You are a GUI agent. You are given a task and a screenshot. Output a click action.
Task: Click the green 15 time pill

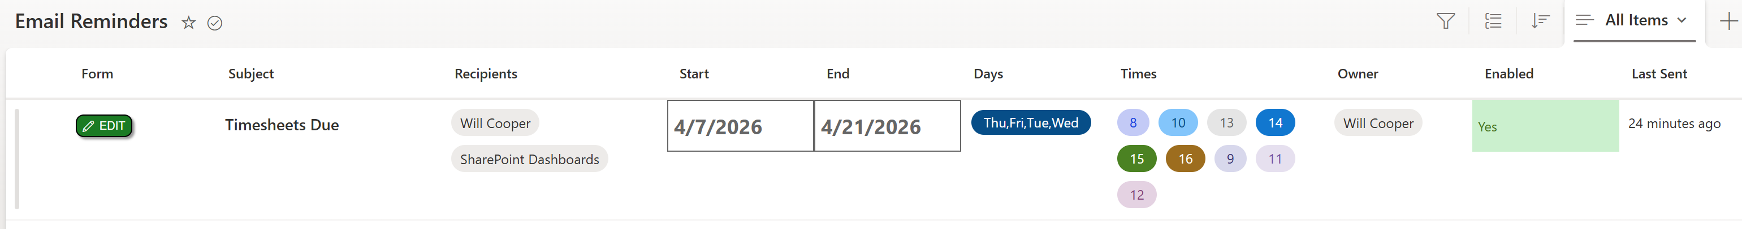[1137, 158]
